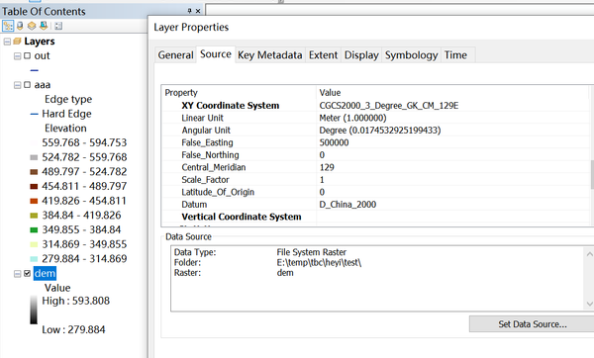
Task: Click the Set Data Source button
Action: (532, 324)
